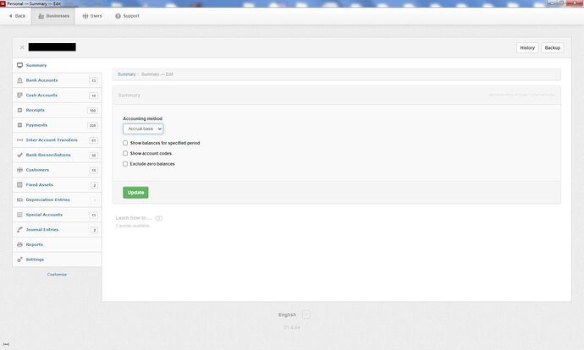584x350 pixels.
Task: Toggle the Learn how to guides switch
Action: click(158, 218)
